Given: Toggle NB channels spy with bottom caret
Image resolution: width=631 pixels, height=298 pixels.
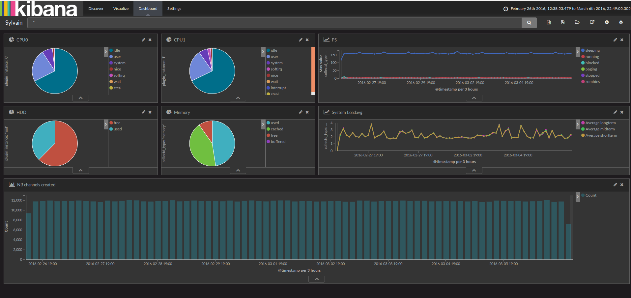Looking at the screenshot, I should click(317, 279).
